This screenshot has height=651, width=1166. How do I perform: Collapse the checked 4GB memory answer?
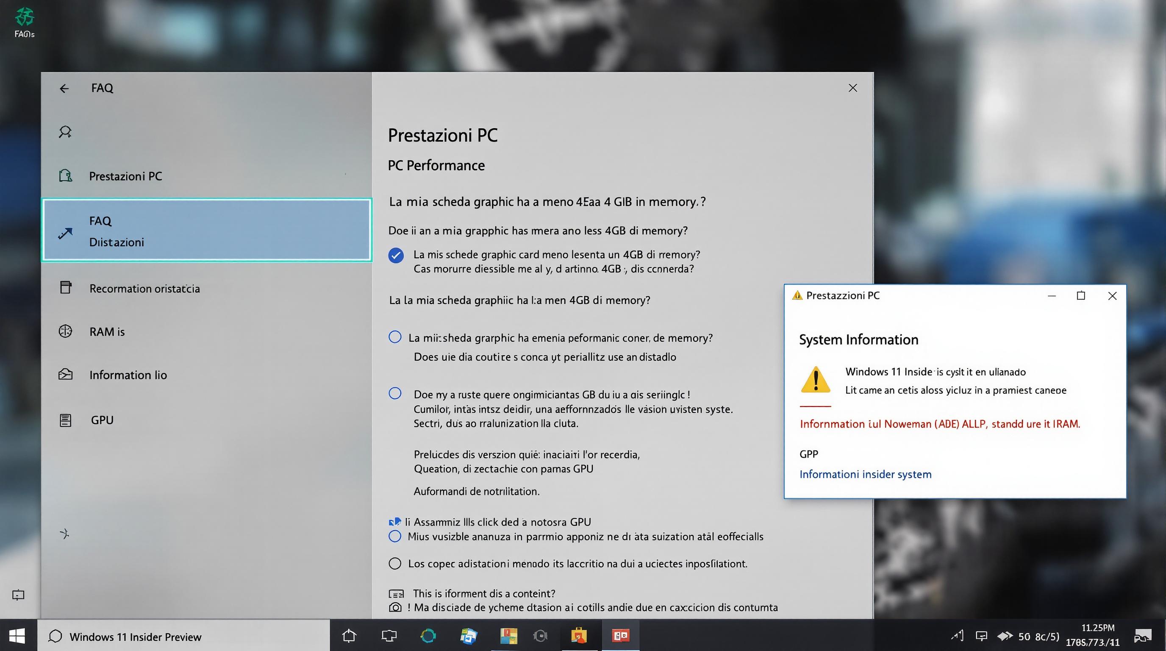tap(396, 255)
